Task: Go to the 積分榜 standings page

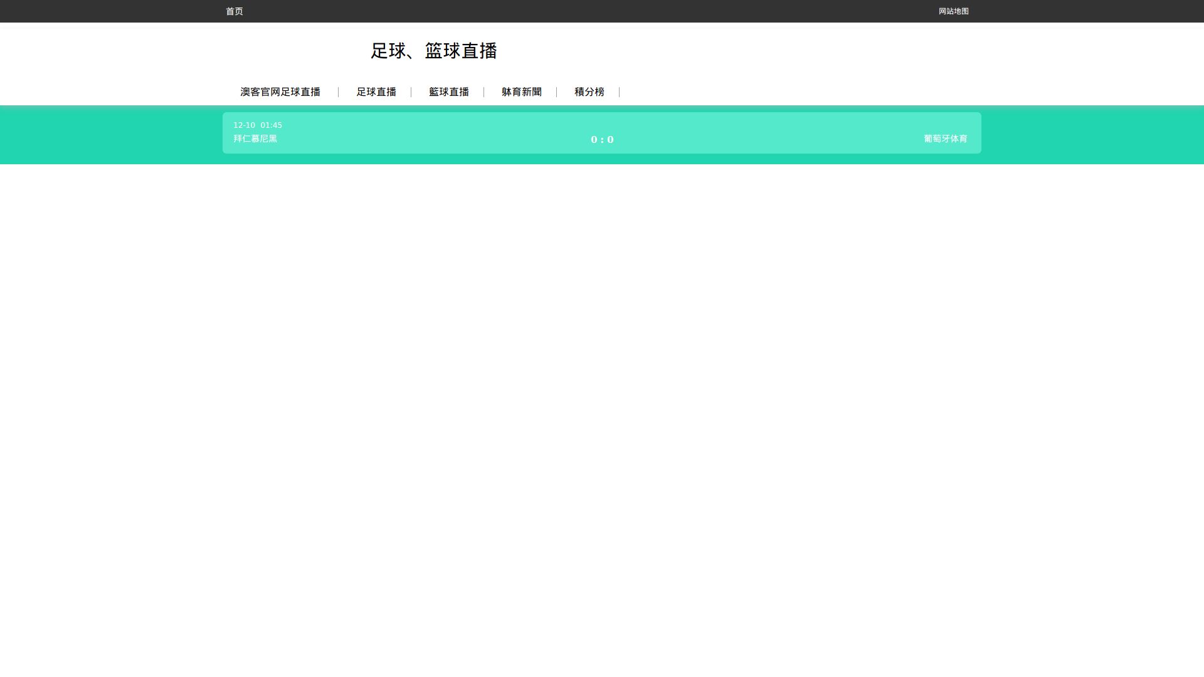Action: tap(589, 92)
